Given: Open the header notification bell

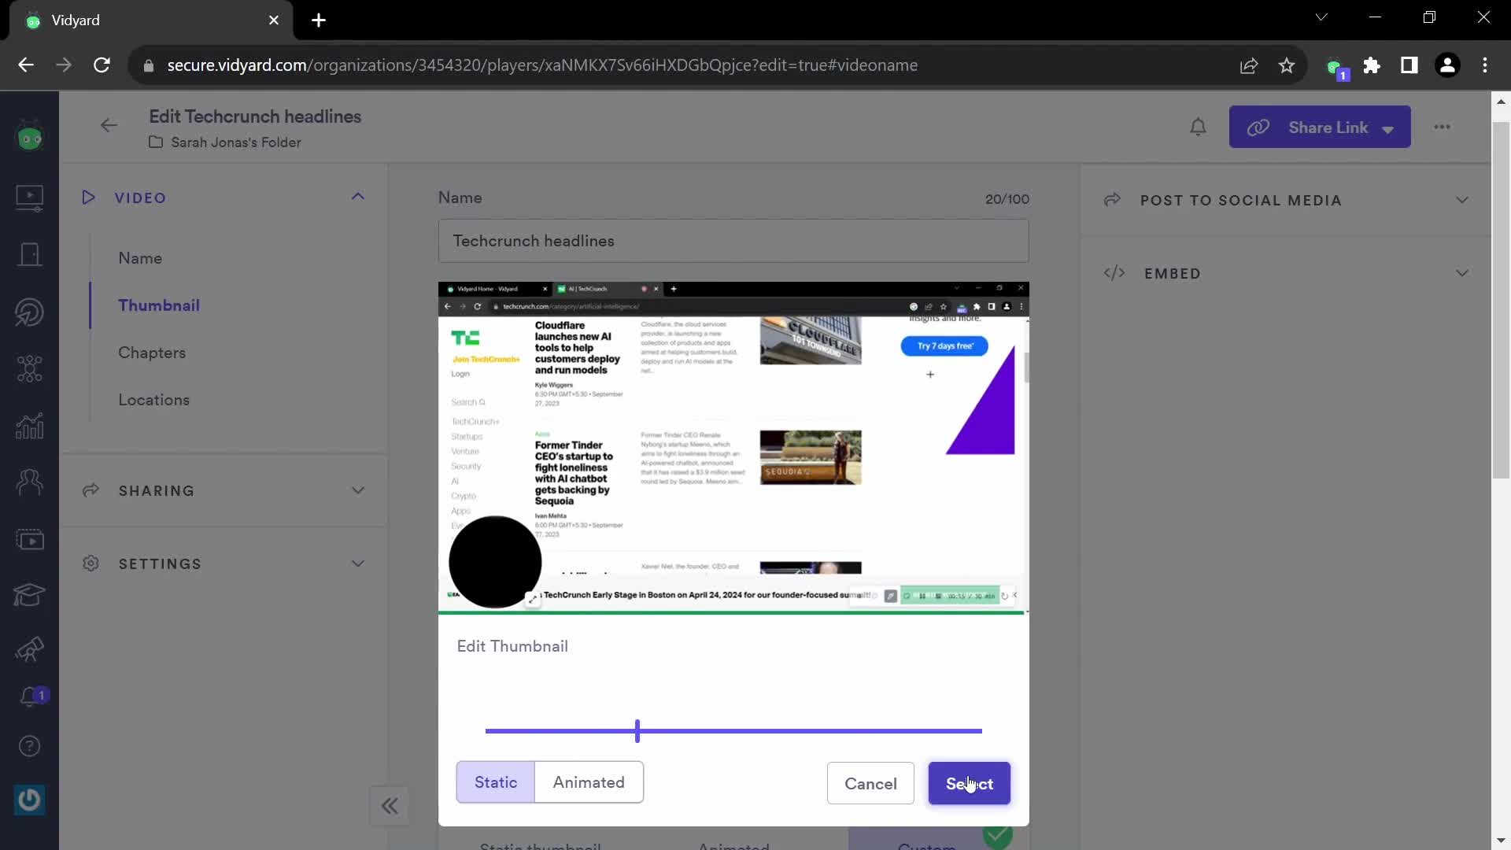Looking at the screenshot, I should (1198, 127).
